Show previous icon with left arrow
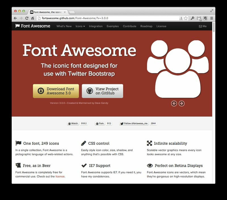Screen dimensions: 227x200 click(x=174, y=103)
